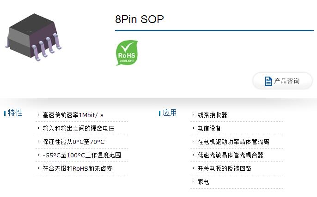Click the 在电机驱动功率晶体管隔离 application item
The height and width of the screenshot is (197, 317).
pos(233,142)
